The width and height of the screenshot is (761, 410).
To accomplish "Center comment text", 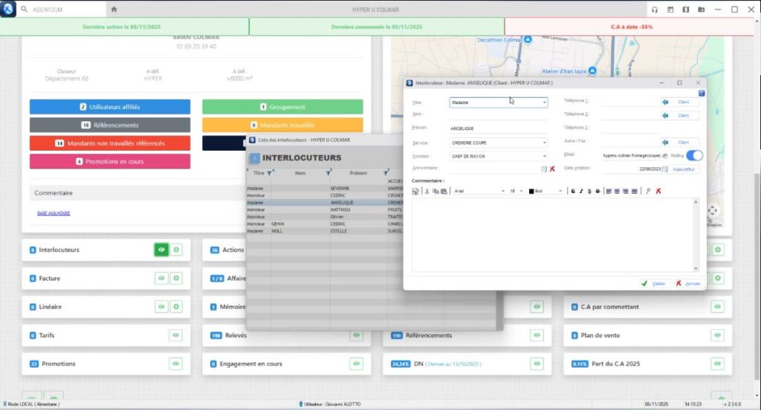I will (x=617, y=191).
